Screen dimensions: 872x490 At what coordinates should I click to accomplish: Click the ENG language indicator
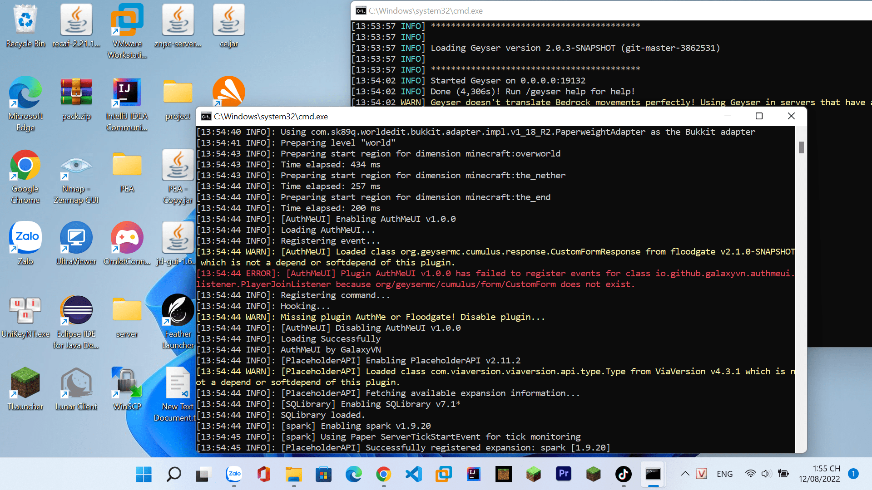click(x=724, y=474)
